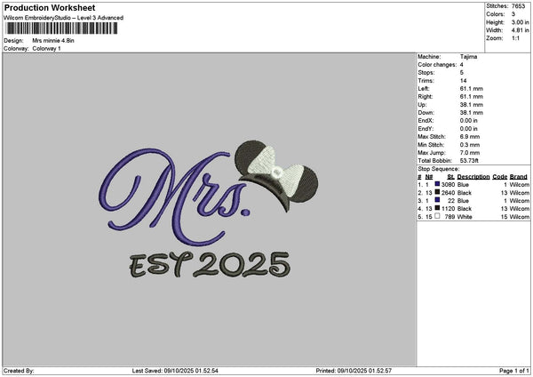Click the Machine value 'Tajima'
The height and width of the screenshot is (377, 533).
pos(468,57)
